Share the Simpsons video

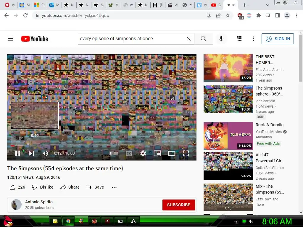(70, 187)
